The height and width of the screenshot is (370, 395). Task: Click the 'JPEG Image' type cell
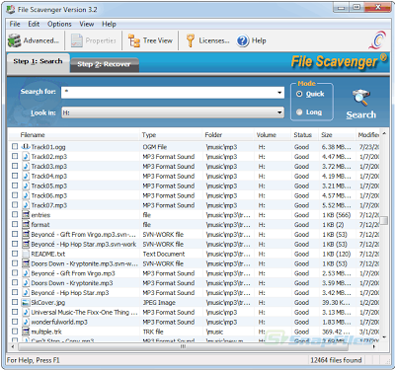(x=159, y=303)
